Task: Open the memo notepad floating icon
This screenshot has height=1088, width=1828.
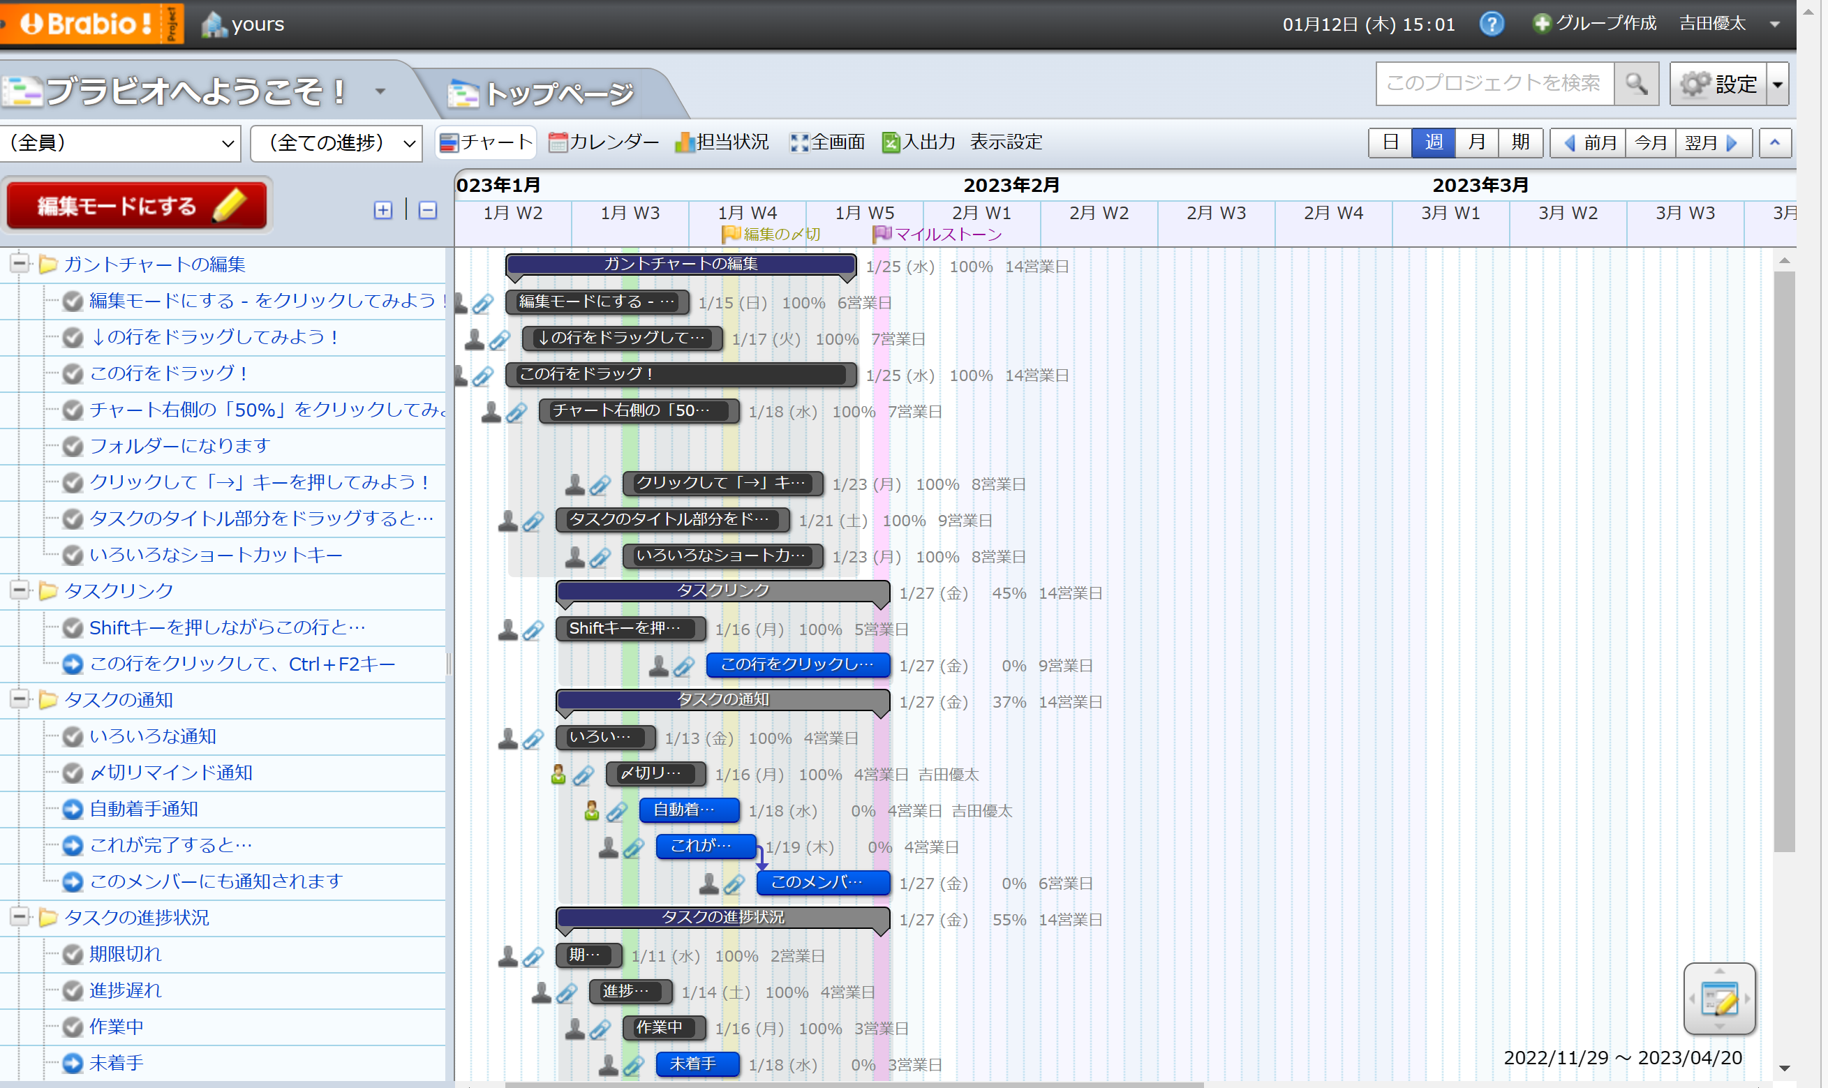Action: (1718, 999)
